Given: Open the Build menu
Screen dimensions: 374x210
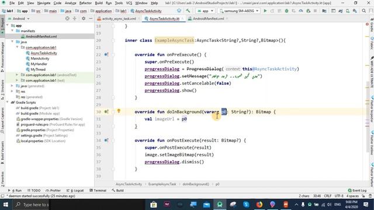Looking at the screenshot, I should click(x=99, y=3).
